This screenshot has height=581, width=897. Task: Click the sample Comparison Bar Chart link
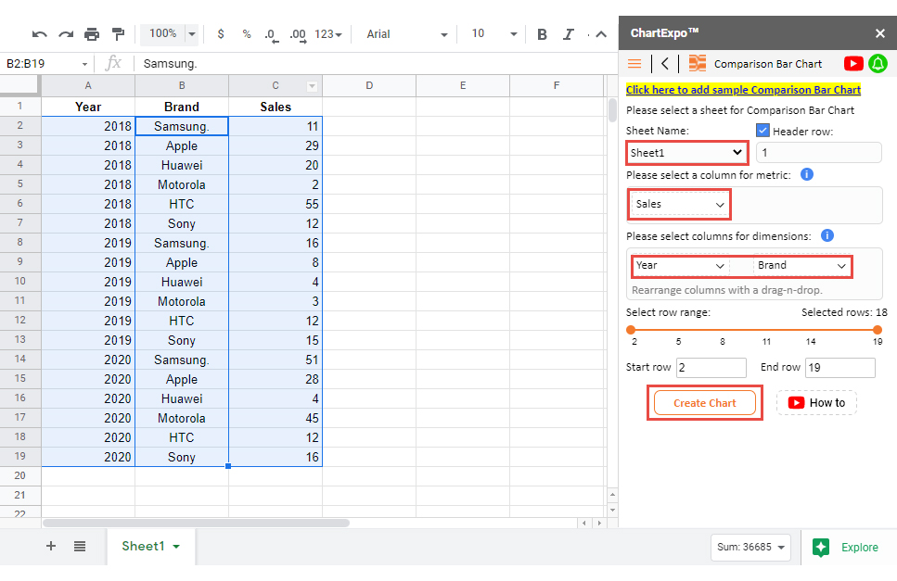(743, 90)
